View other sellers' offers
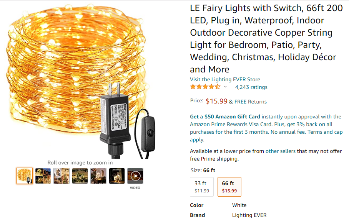Image resolution: width=349 pixels, height=220 pixels. 280,151
